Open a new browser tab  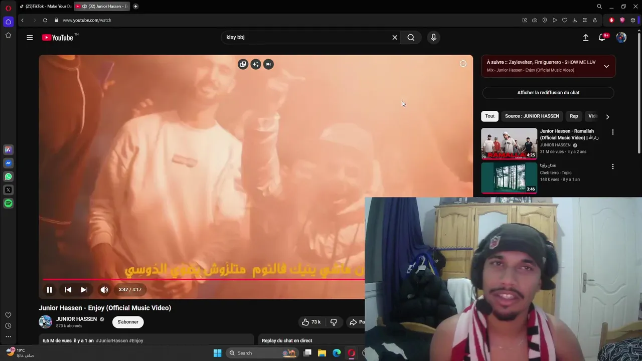coord(135,7)
